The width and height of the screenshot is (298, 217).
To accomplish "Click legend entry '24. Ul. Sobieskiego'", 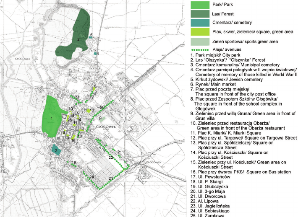I will 210,211.
